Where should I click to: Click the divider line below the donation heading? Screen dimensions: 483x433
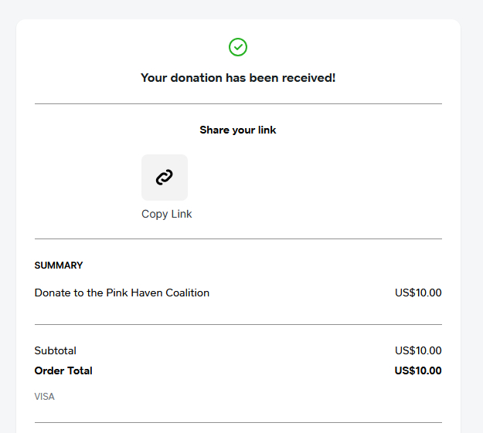tap(238, 103)
